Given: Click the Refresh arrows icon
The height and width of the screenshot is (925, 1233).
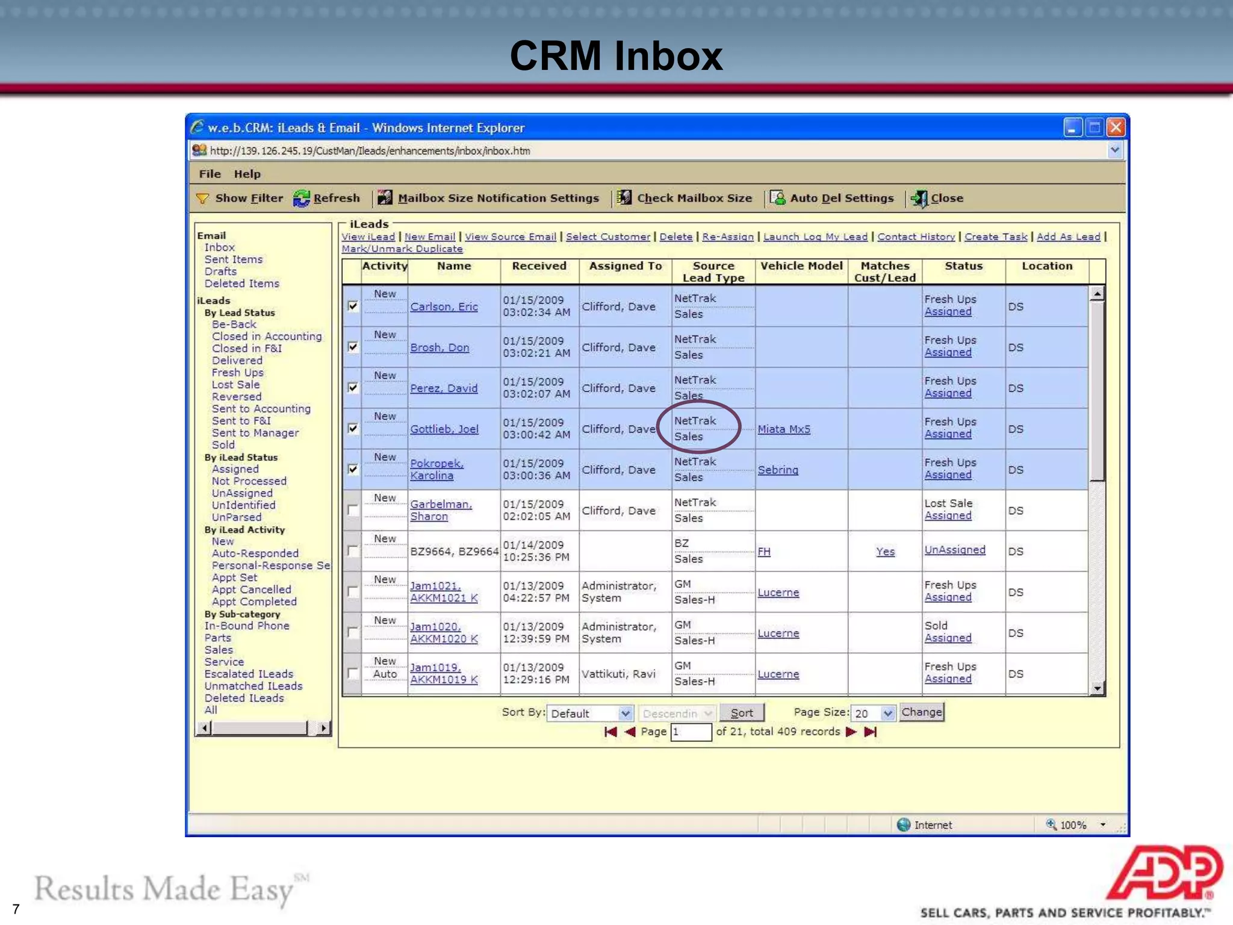Looking at the screenshot, I should [x=301, y=198].
